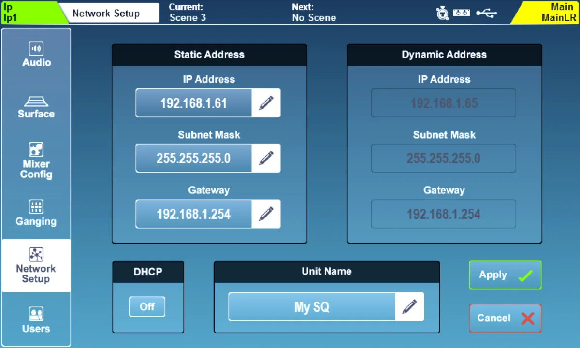Click the Static Address panel header

coord(209,55)
